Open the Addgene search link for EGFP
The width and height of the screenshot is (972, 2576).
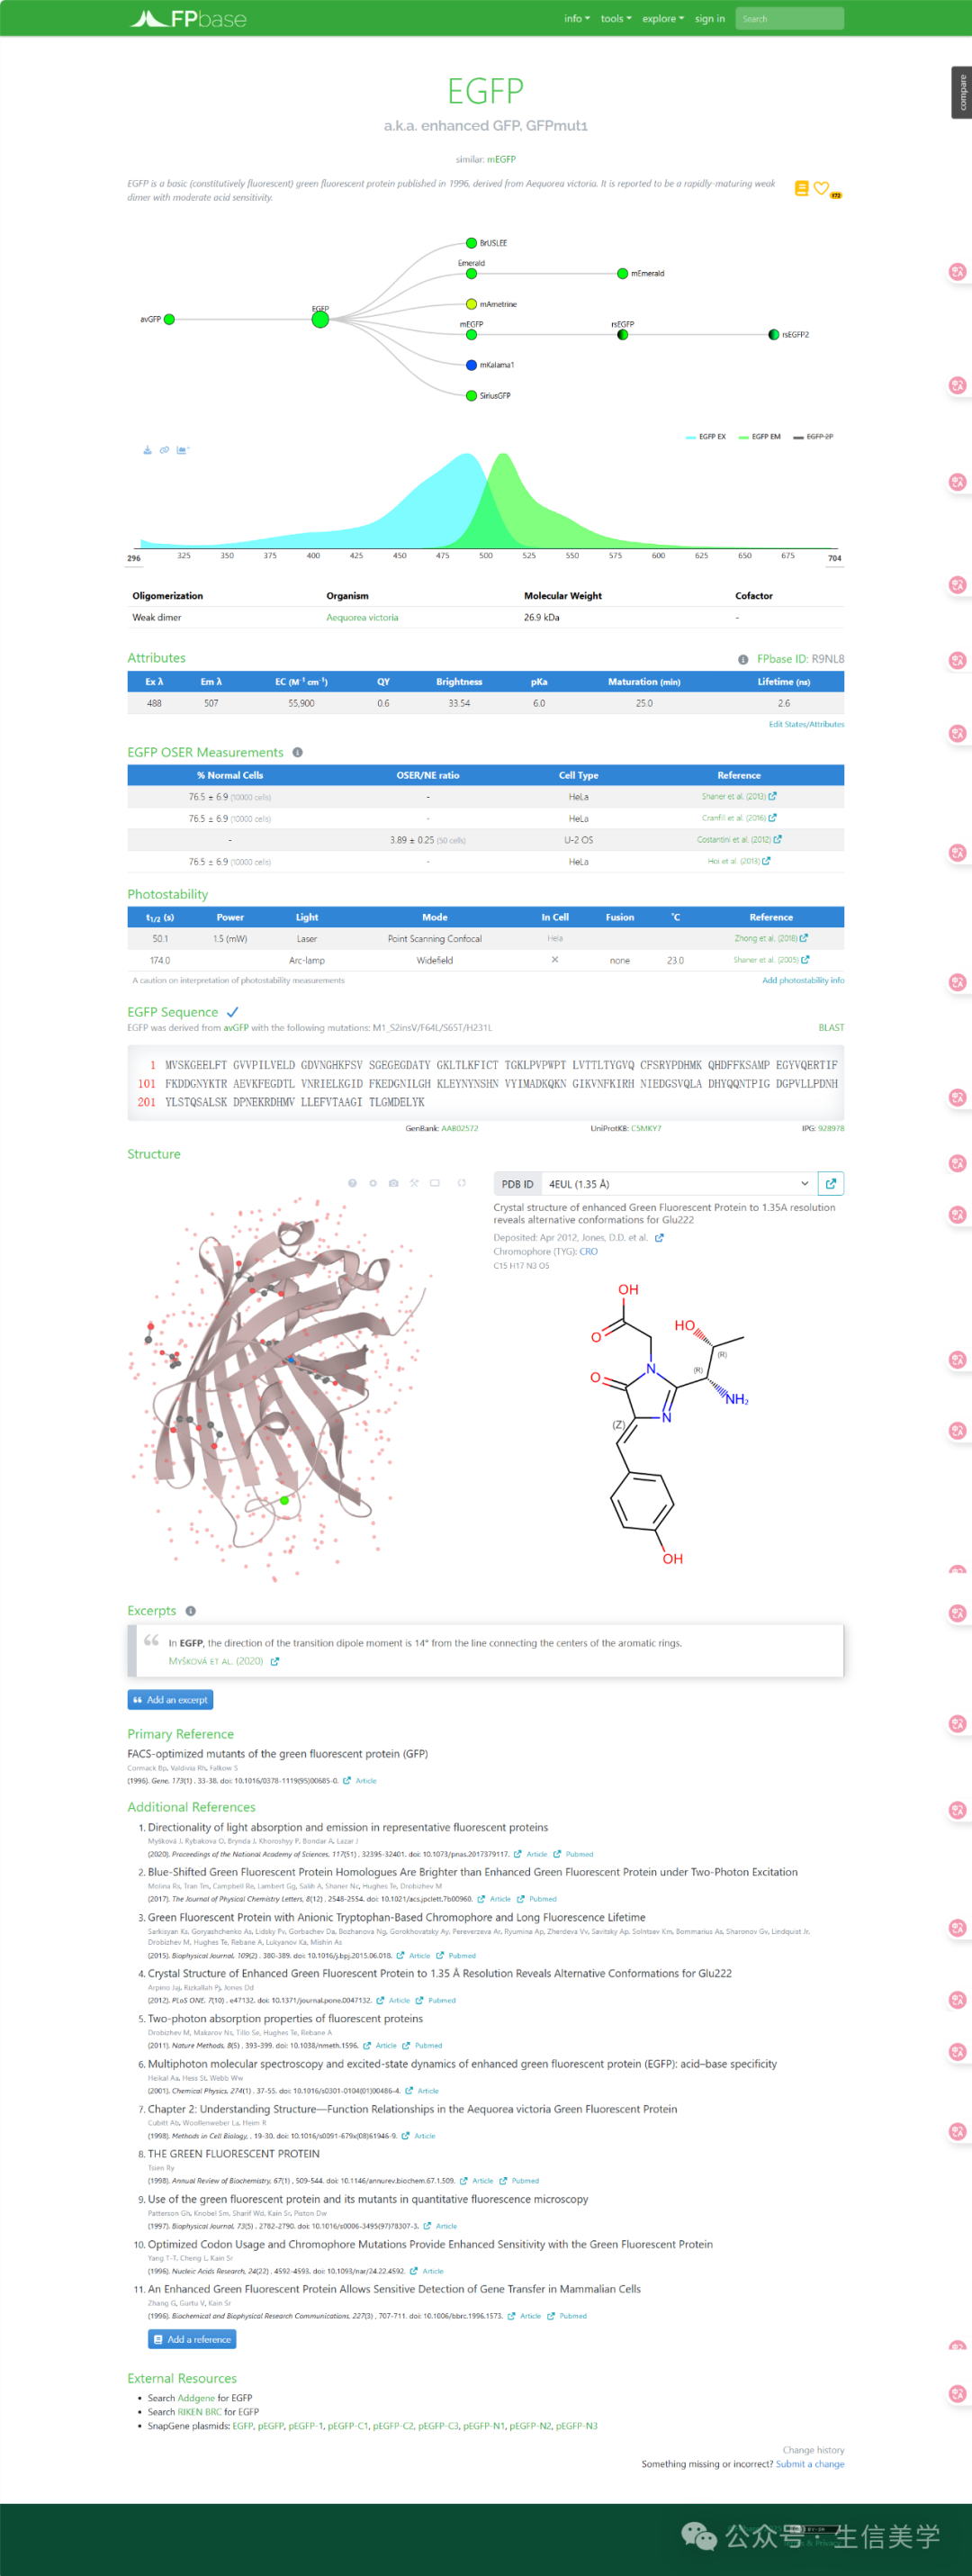click(x=196, y=2398)
